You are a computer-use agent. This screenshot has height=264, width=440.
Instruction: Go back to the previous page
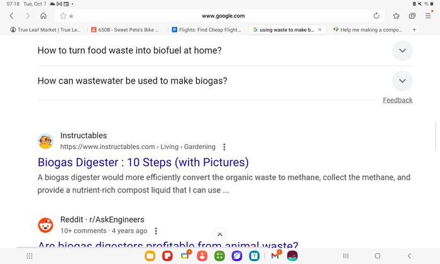pos(11,16)
